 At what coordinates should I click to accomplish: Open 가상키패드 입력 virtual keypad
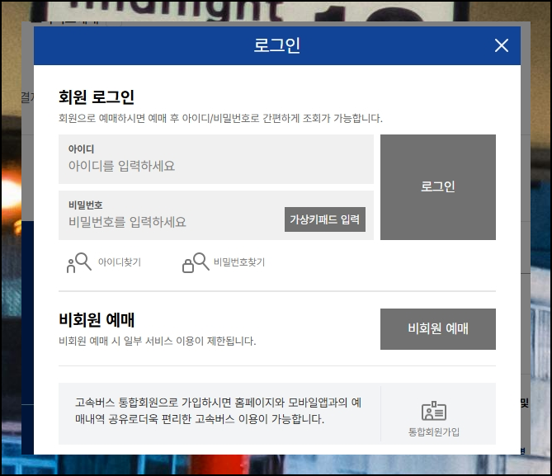(324, 219)
